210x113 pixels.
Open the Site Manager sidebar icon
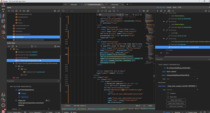[x=3, y=5]
